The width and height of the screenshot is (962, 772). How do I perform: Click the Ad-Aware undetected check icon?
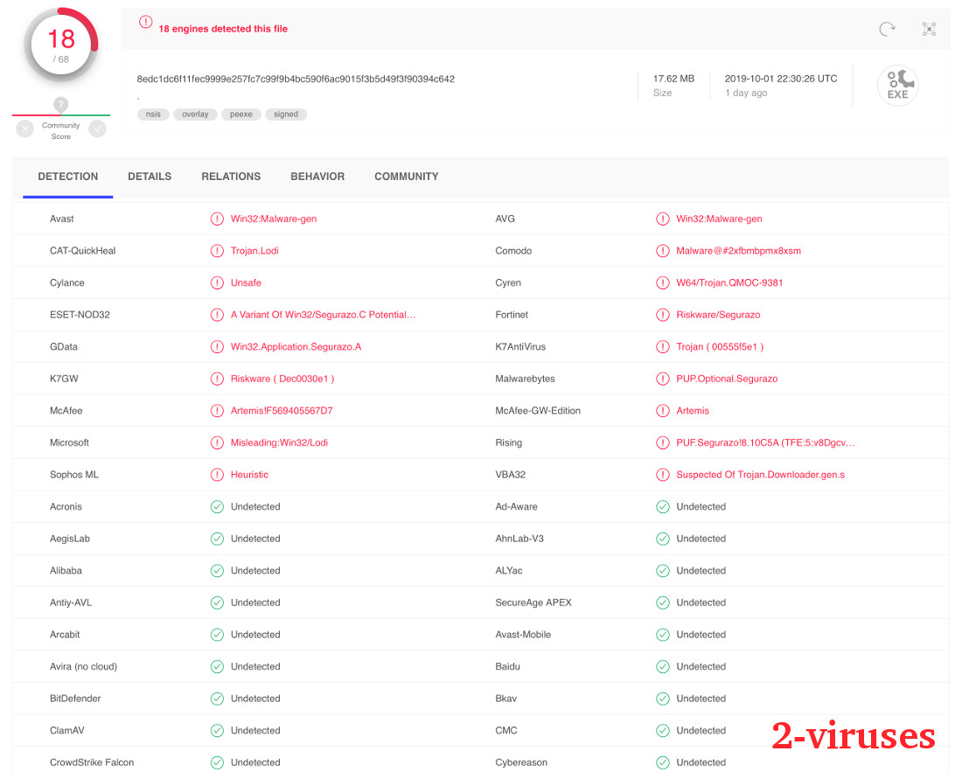tap(663, 506)
